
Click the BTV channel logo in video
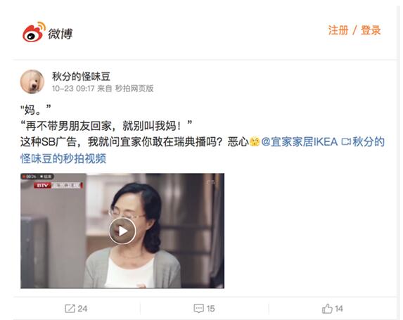point(43,185)
